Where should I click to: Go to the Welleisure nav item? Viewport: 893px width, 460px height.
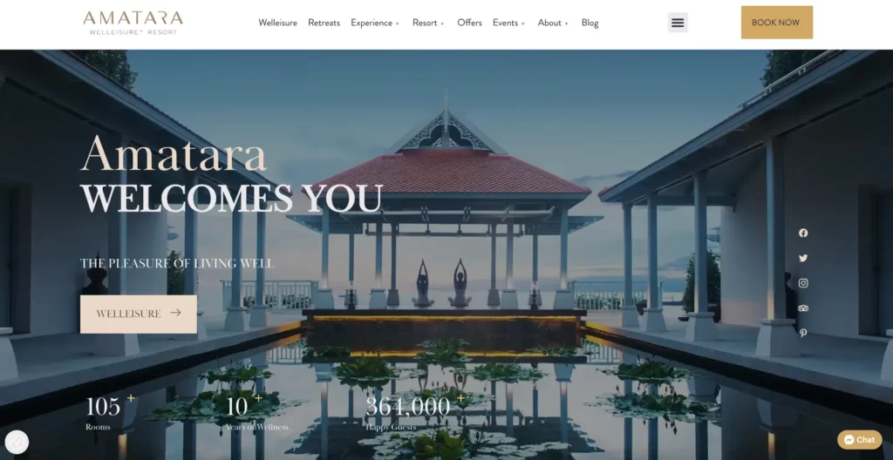[278, 23]
